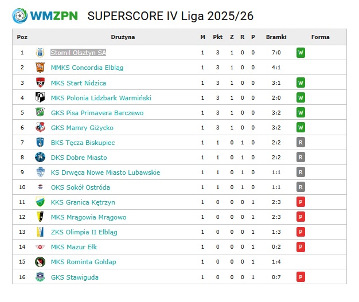
Task: Click KKS Granica Kętrzyn's red P form badge
Action: point(300,202)
